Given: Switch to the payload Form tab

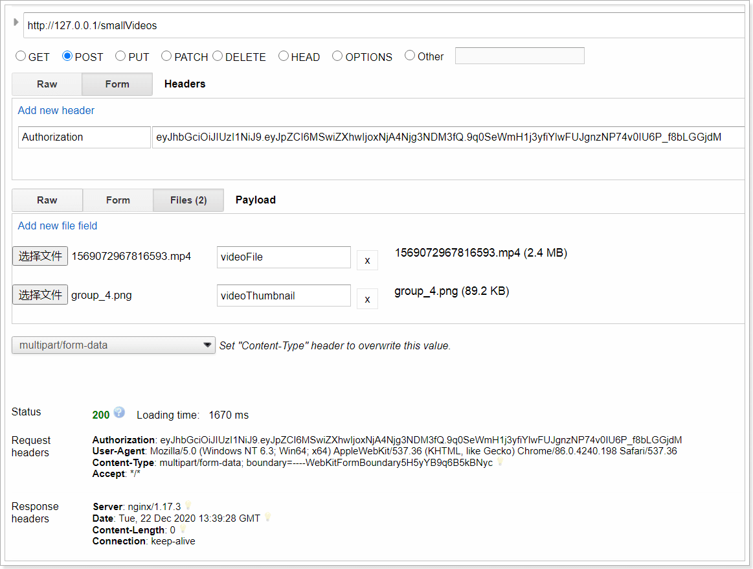Looking at the screenshot, I should (x=118, y=200).
